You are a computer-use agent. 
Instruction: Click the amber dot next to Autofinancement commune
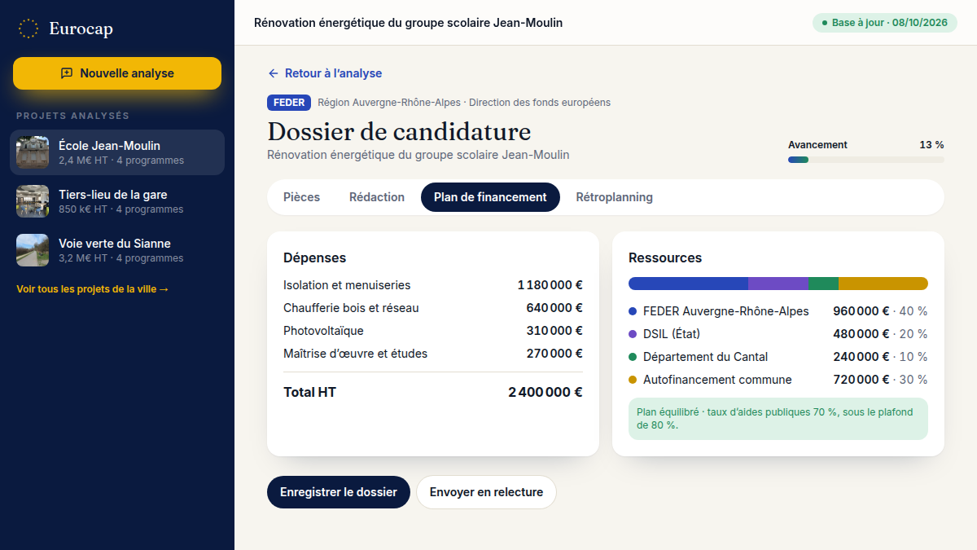point(633,380)
